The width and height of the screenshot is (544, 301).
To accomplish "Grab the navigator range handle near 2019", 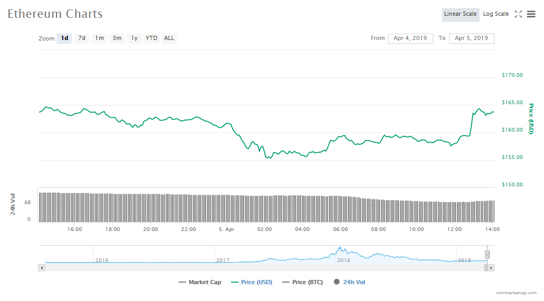I will (x=487, y=255).
